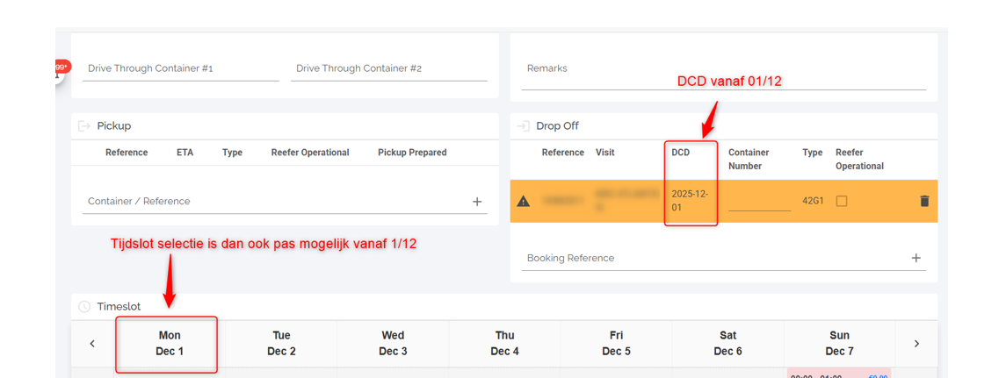Select the Sat Dec 6 day column

pyautogui.click(x=727, y=343)
